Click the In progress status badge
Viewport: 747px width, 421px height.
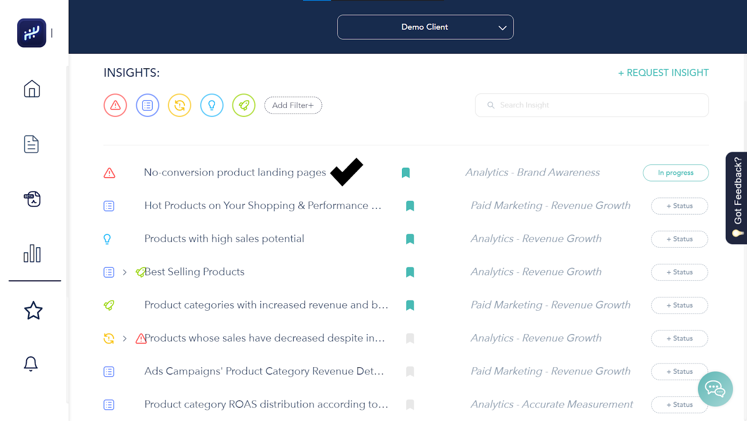pyautogui.click(x=676, y=173)
